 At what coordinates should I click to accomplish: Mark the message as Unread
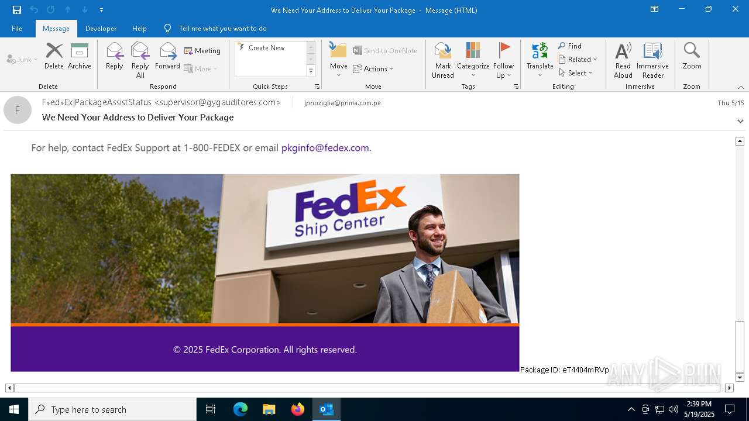443,60
